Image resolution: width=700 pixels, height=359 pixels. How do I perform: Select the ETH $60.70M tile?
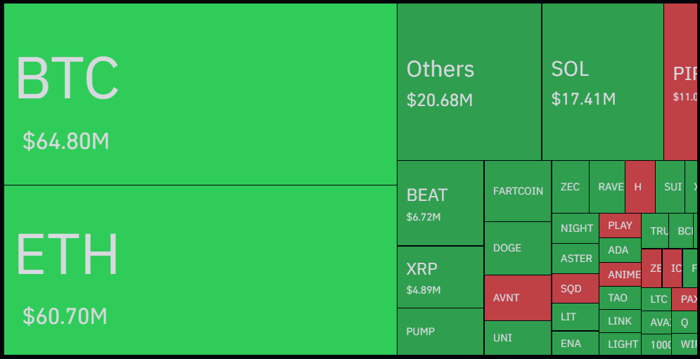click(x=200, y=270)
